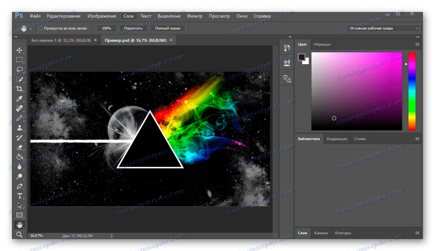Select the Rectangular Marquee tool
This screenshot has height=251, width=435.
coord(19,60)
